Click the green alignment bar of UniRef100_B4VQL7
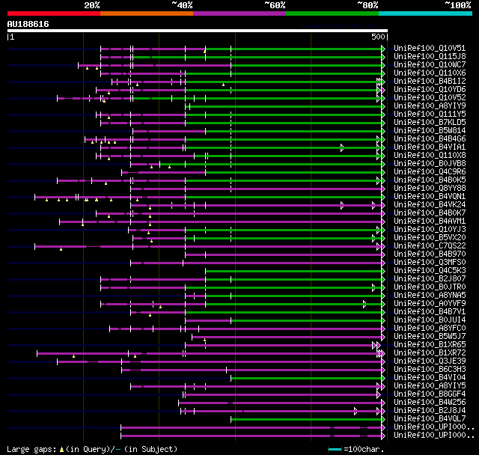The image size is (479, 455). (x=306, y=420)
